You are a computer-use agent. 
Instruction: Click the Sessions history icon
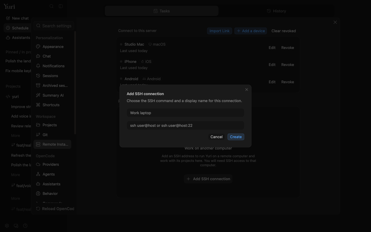pos(38,76)
